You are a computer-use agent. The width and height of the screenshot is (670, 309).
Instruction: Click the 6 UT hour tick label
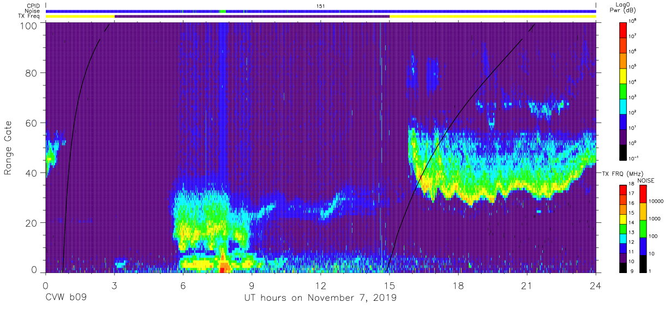[x=183, y=285]
